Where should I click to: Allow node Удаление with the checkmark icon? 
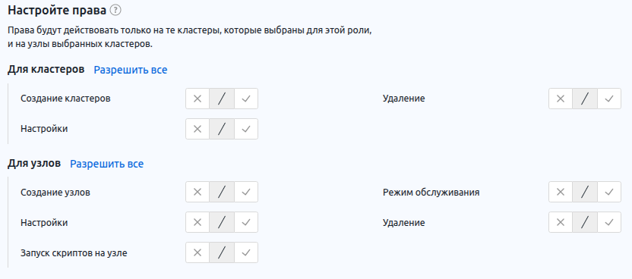click(609, 222)
